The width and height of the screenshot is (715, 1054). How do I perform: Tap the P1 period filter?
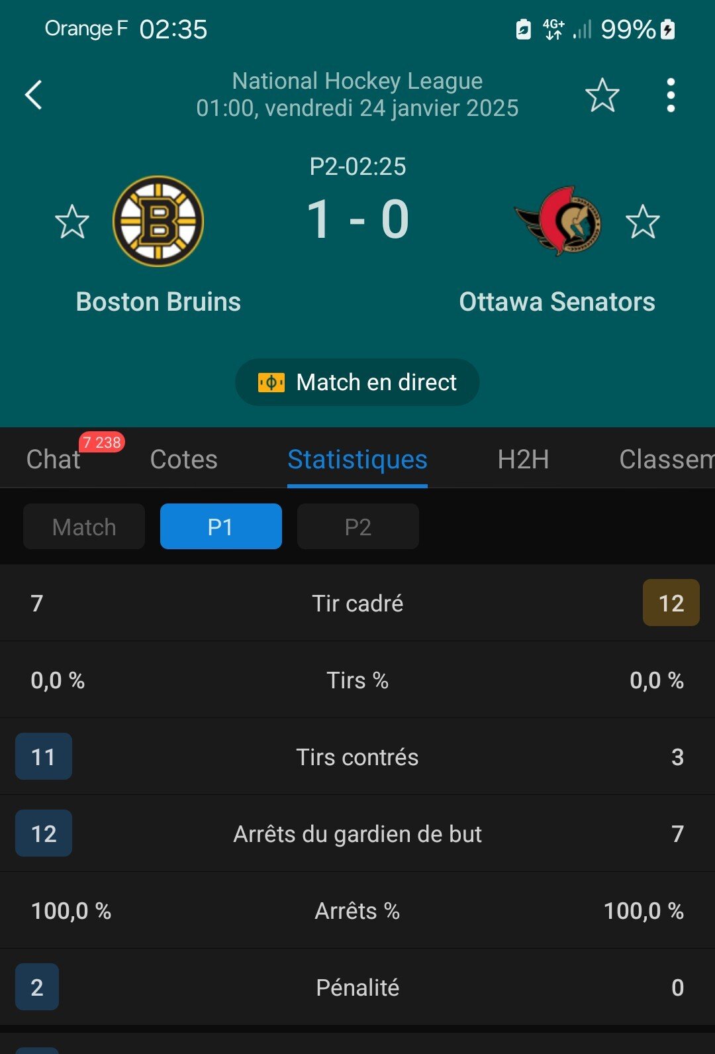pyautogui.click(x=221, y=527)
